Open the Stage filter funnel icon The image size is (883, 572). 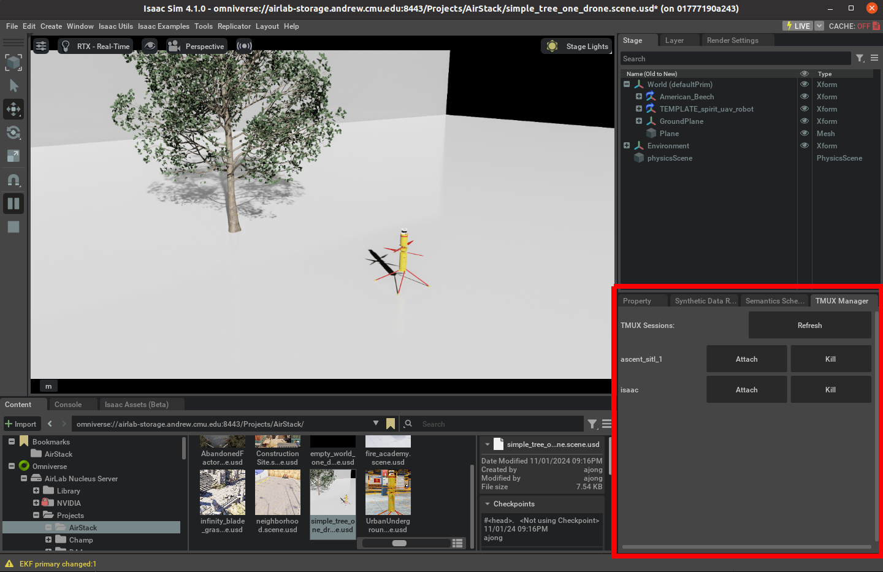(860, 58)
